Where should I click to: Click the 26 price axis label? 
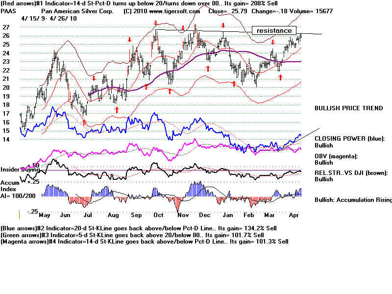(6, 36)
